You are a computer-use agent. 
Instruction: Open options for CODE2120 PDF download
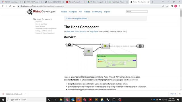pyautogui.click(x=25, y=94)
